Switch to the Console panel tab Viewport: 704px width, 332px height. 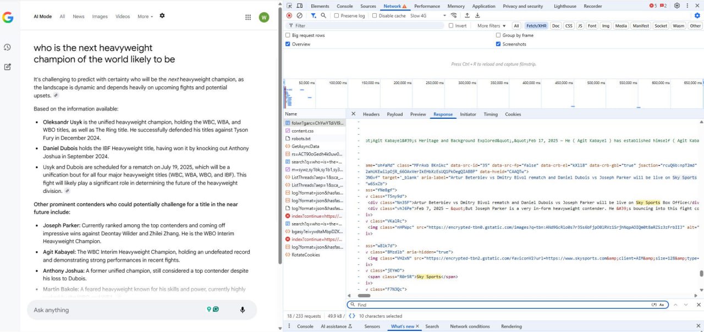pos(345,6)
